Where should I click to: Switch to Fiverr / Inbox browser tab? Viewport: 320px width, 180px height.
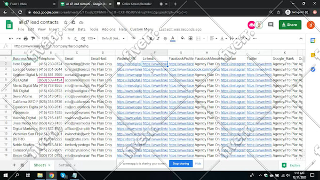[x=30, y=4]
